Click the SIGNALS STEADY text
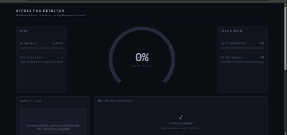 pos(181,124)
